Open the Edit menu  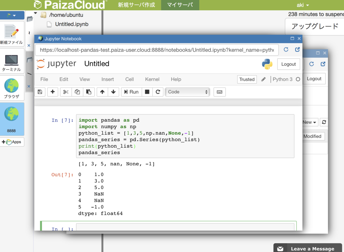[64, 79]
